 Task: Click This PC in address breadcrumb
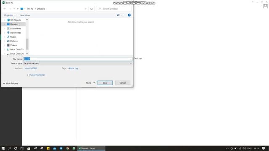(30, 9)
